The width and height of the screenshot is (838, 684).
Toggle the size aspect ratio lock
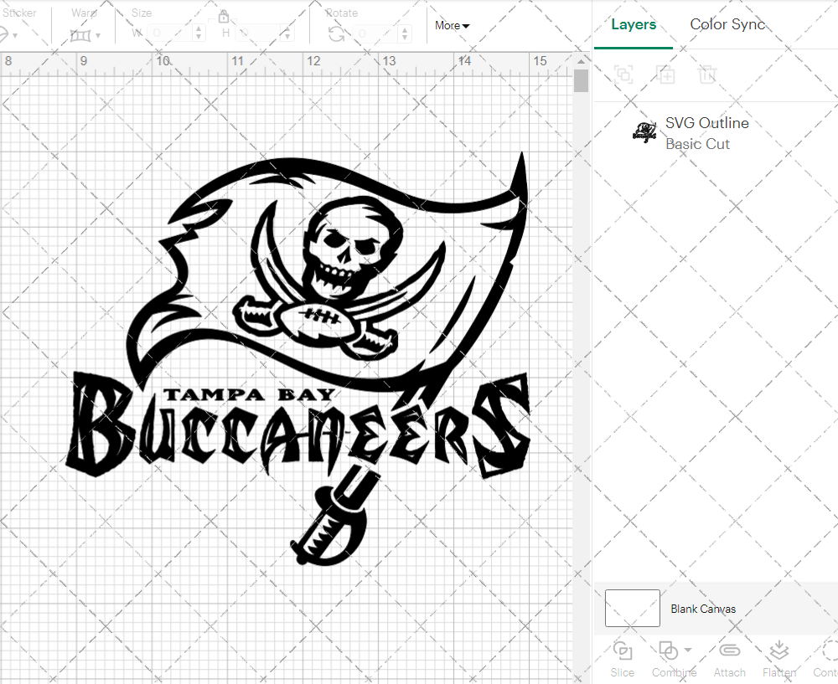(224, 18)
